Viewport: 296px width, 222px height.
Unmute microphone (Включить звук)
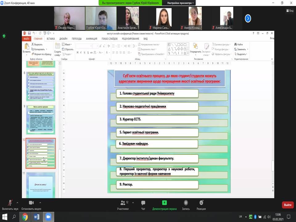pos(10,203)
